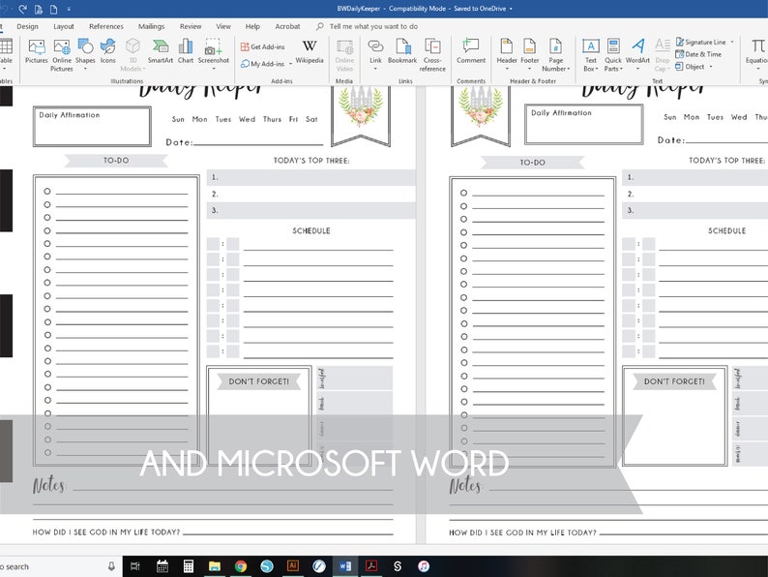Insert Online Video

click(344, 55)
